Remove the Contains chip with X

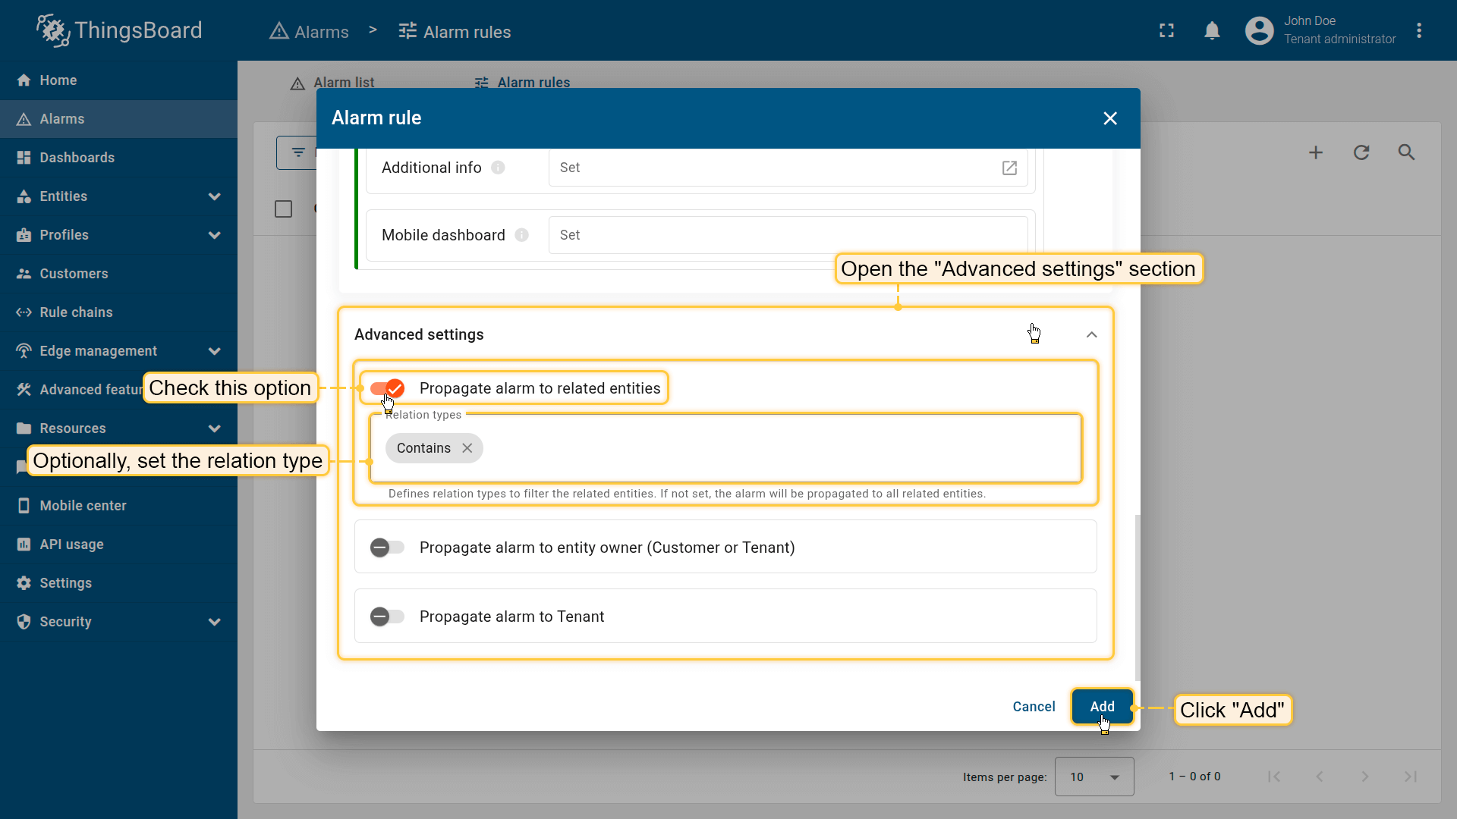tap(467, 448)
